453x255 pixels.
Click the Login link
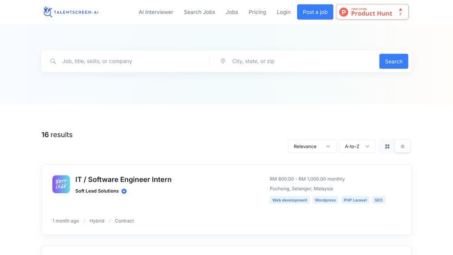coord(284,12)
